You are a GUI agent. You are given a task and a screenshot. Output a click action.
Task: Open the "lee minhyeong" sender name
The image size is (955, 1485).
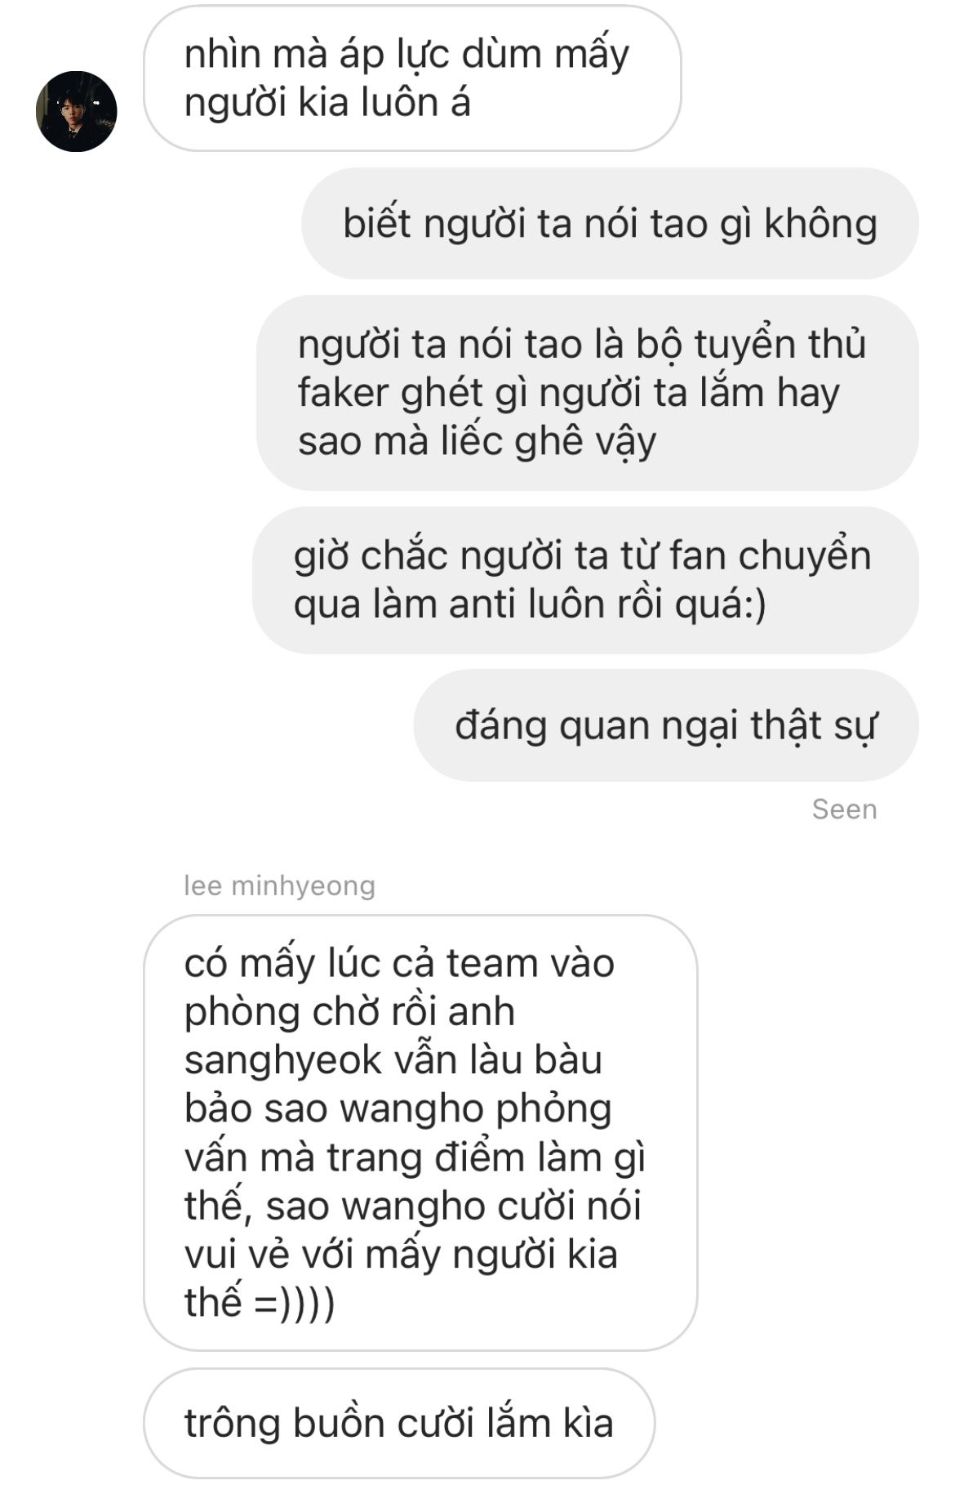(x=279, y=885)
